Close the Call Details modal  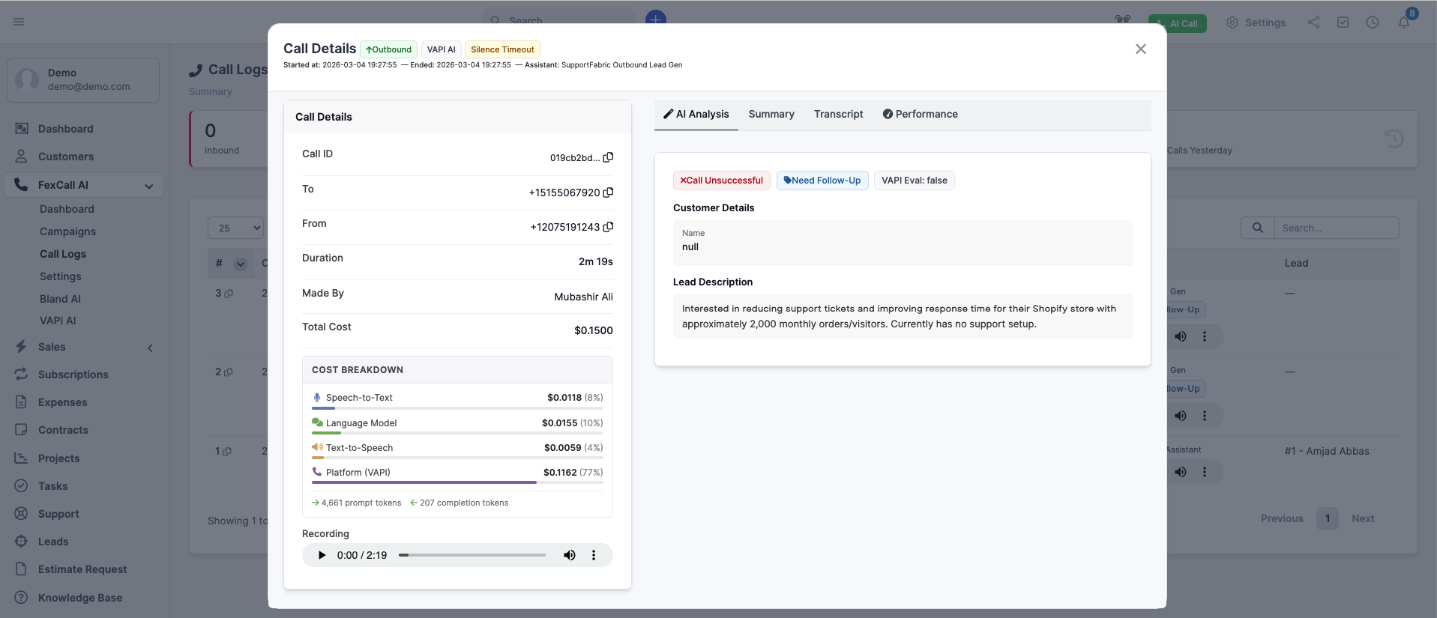point(1141,49)
